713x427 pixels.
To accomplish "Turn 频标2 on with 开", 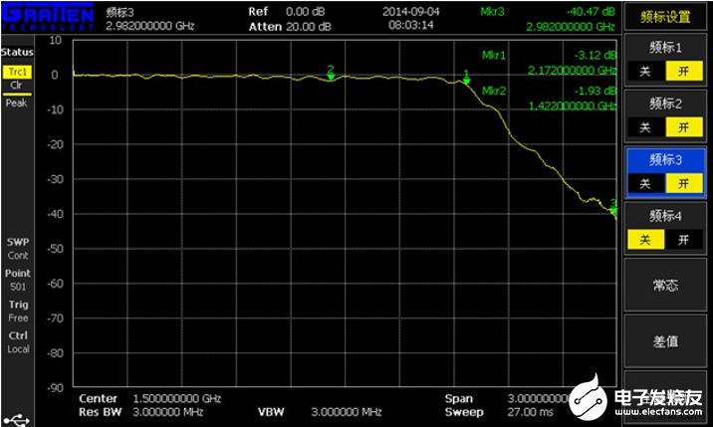I will 684,127.
